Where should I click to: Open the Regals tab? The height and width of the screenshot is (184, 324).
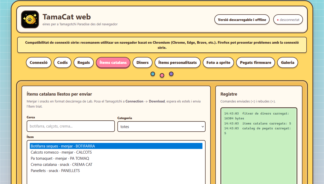pyautogui.click(x=84, y=63)
